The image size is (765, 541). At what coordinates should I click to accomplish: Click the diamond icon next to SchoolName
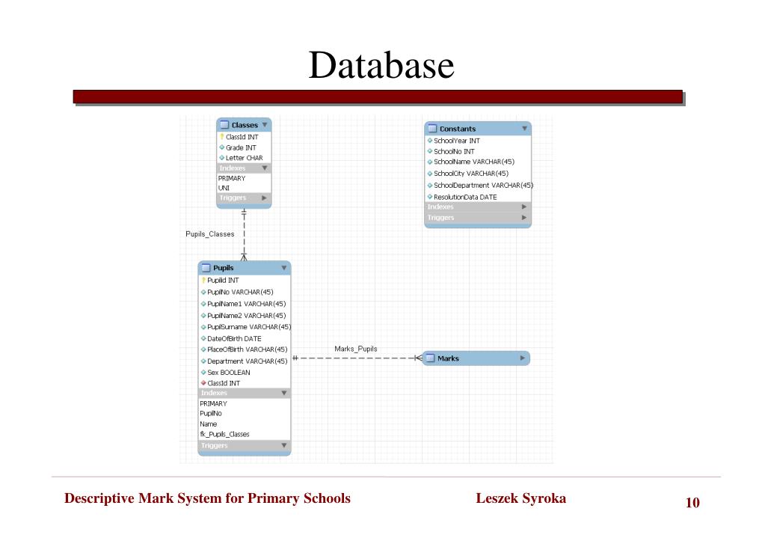[x=430, y=162]
